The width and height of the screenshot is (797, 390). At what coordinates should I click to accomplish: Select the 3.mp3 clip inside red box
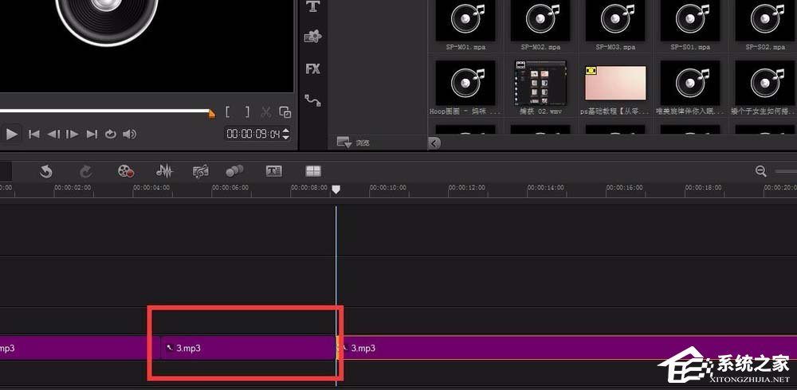point(248,348)
